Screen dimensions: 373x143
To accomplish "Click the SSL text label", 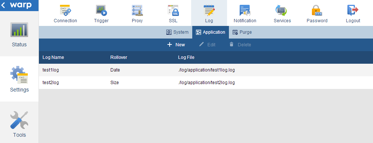I will tap(173, 21).
